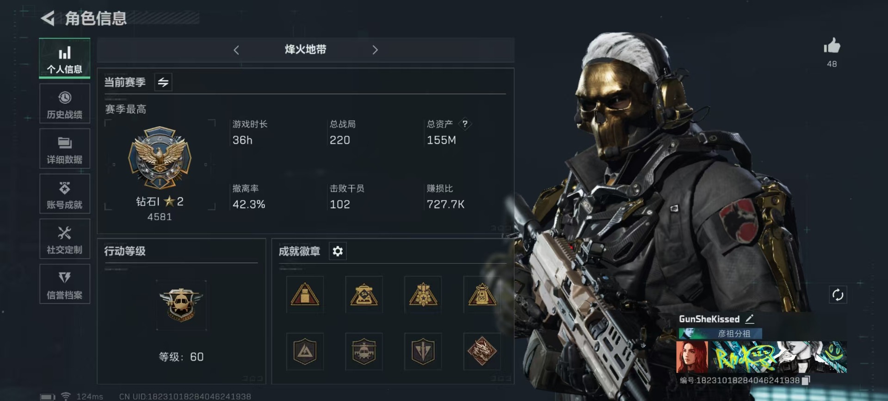
Task: Open the 详细数据 sidebar tab
Action: click(x=65, y=149)
